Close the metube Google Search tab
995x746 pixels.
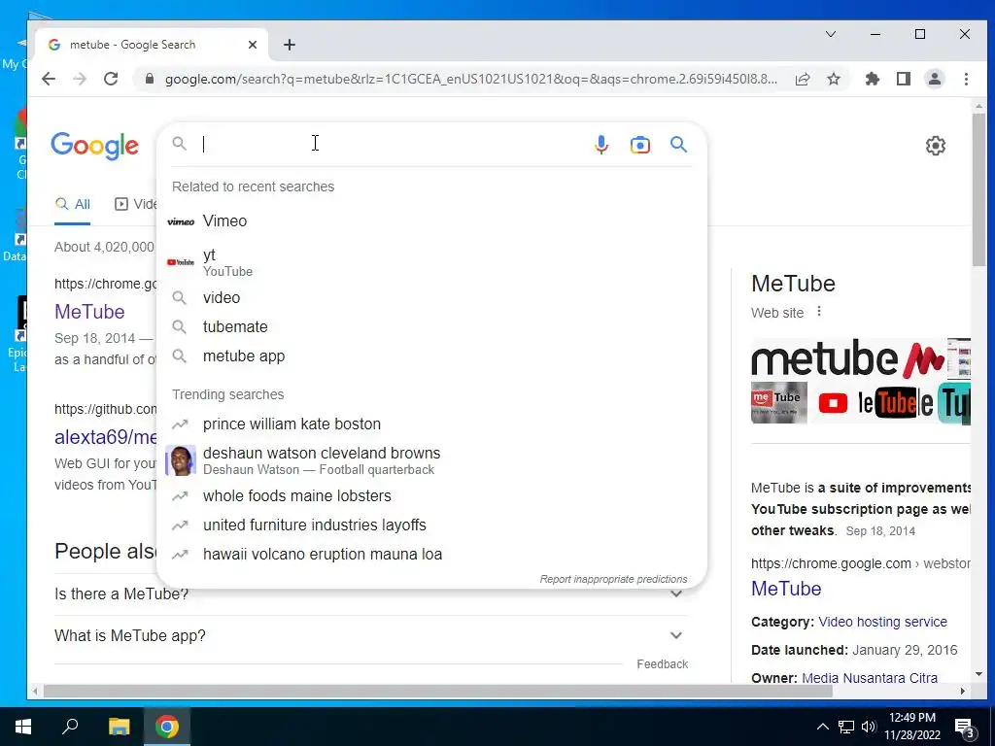pyautogui.click(x=253, y=45)
